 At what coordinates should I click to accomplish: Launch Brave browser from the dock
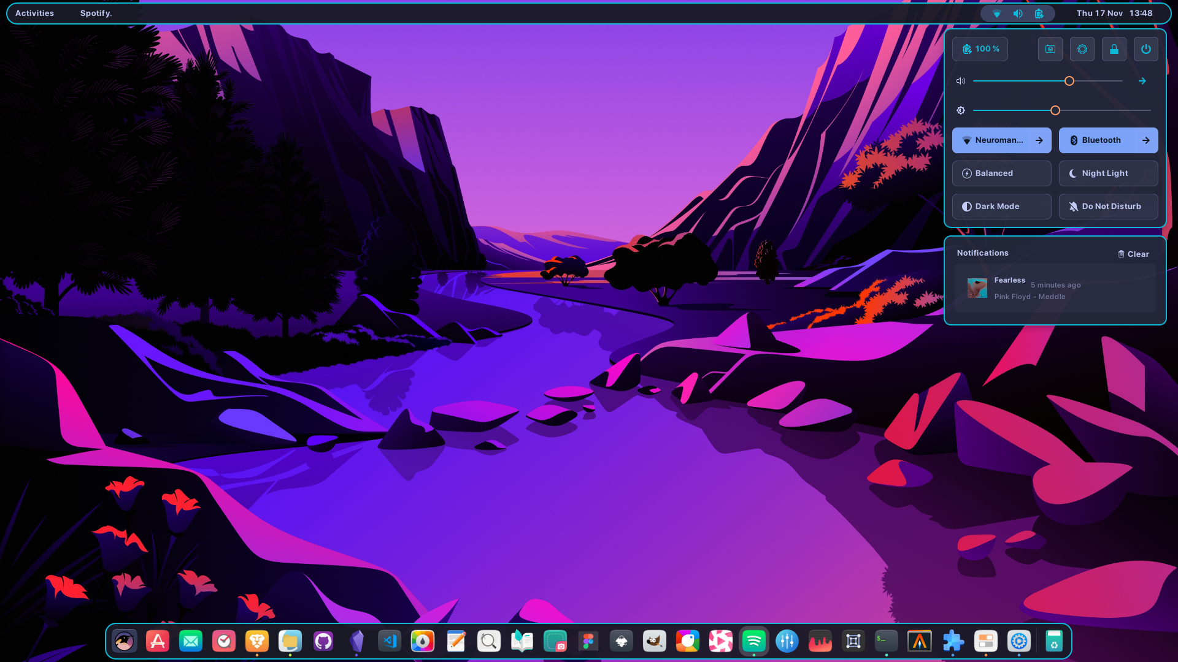[x=257, y=641]
